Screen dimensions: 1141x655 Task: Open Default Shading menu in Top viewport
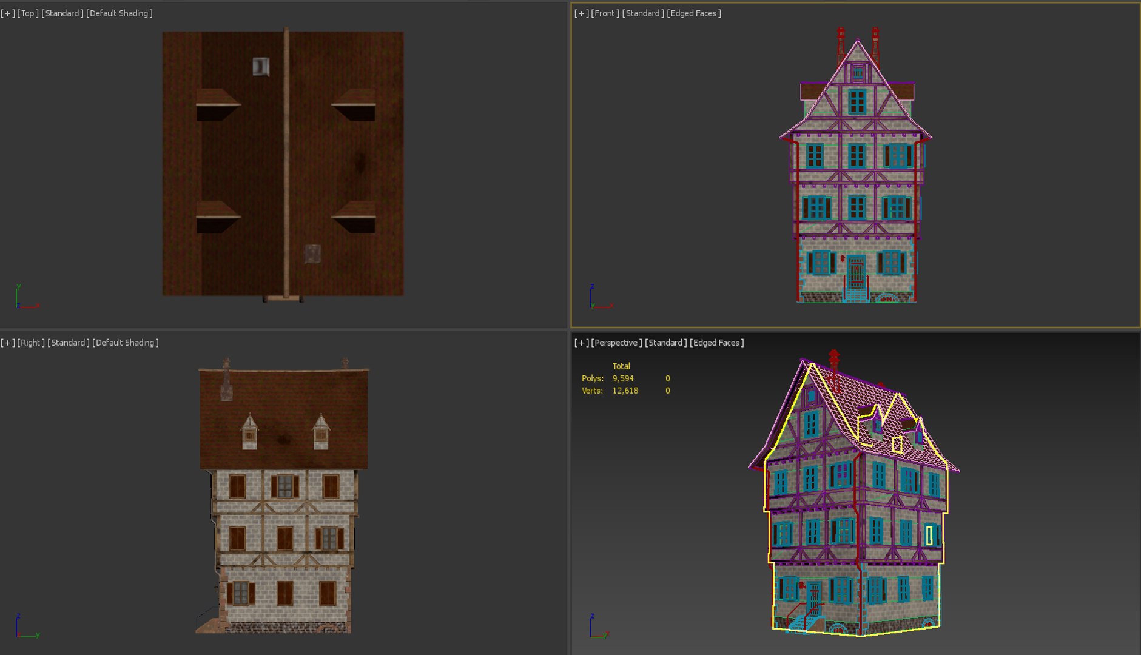point(119,13)
